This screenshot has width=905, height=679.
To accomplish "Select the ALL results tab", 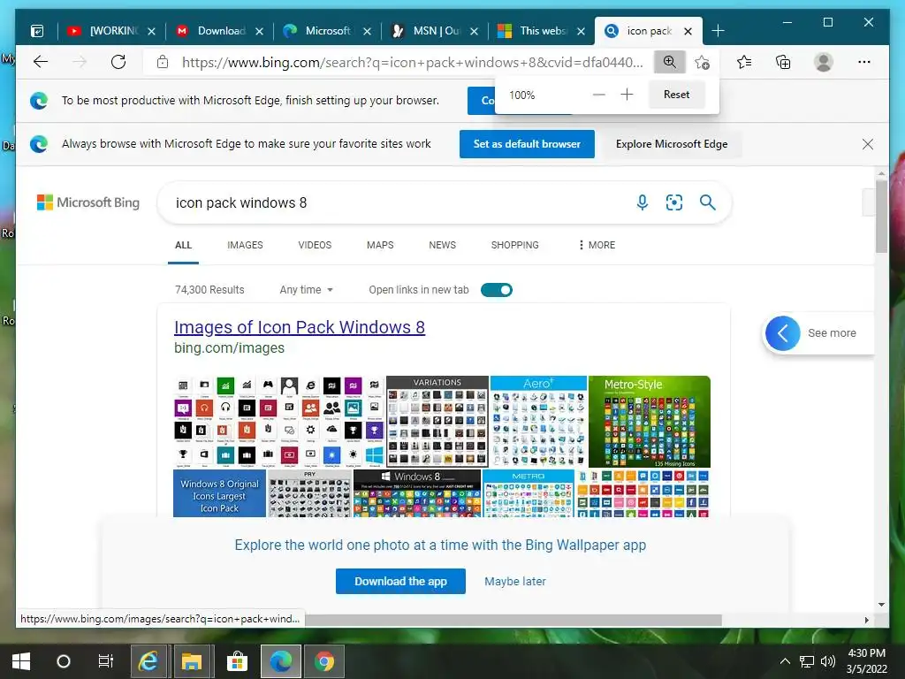I will (183, 246).
